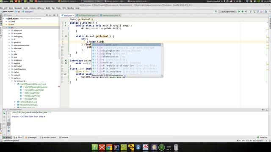Collapse ChainOfResponsibilityLesson.java node

pos(15,84)
